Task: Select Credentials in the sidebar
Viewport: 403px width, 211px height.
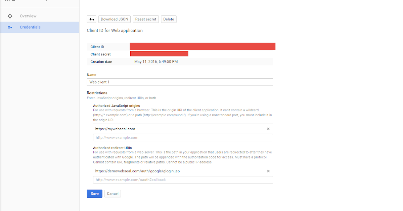Action: (x=30, y=27)
